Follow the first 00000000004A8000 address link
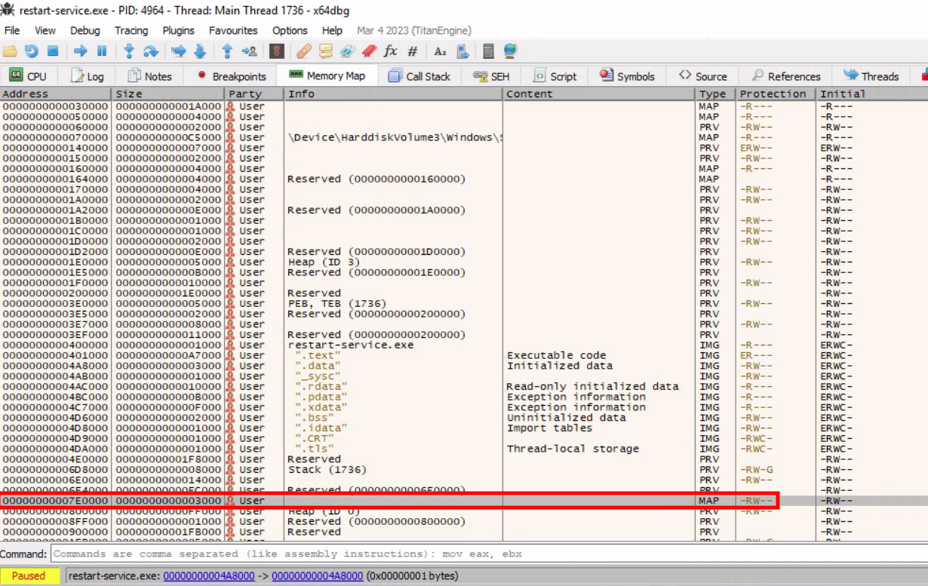The height and width of the screenshot is (586, 928). 209,576
